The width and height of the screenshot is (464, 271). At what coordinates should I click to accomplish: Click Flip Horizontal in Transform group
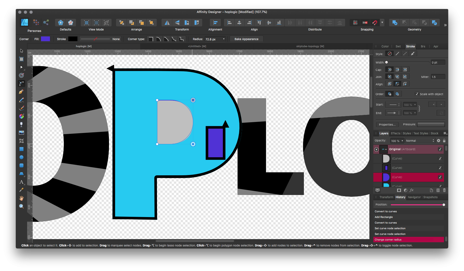click(x=167, y=23)
